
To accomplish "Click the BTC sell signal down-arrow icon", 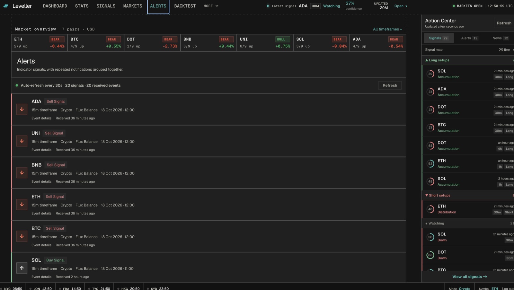I will 22,236.
